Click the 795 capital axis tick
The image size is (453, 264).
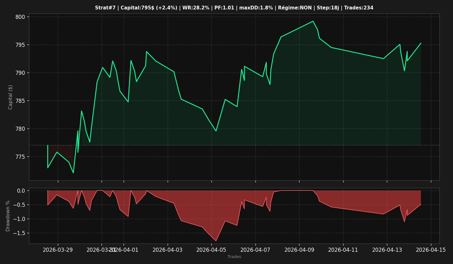[x=20, y=45]
